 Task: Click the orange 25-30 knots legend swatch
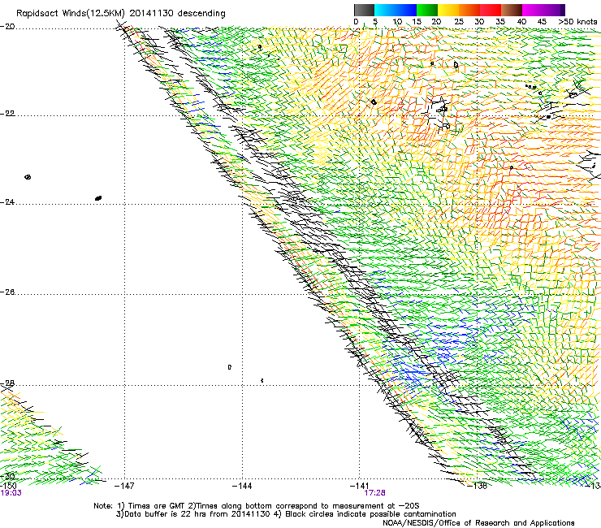(x=469, y=10)
